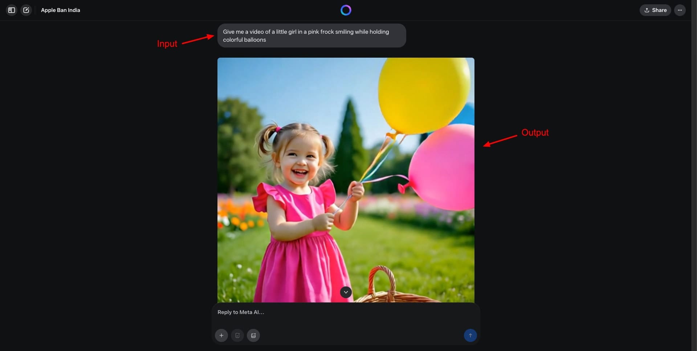
Task: Click the red Input annotation label
Action: 167,44
